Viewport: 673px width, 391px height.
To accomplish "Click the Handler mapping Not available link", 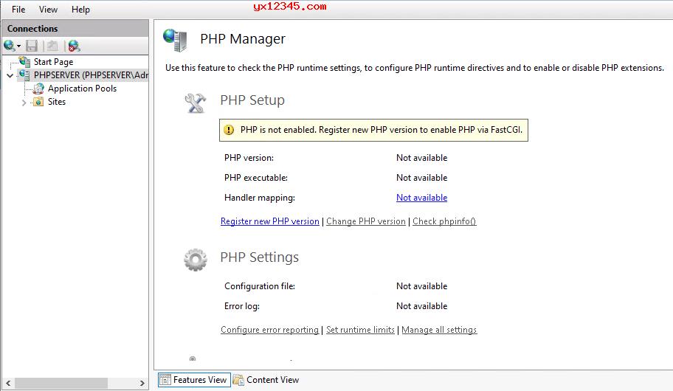I will [421, 198].
